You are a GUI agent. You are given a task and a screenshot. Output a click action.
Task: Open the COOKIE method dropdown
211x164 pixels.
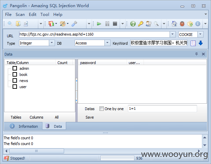pos(200,35)
